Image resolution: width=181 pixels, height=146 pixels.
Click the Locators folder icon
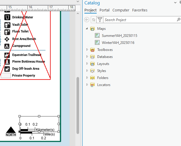pyautogui.click(x=92, y=85)
